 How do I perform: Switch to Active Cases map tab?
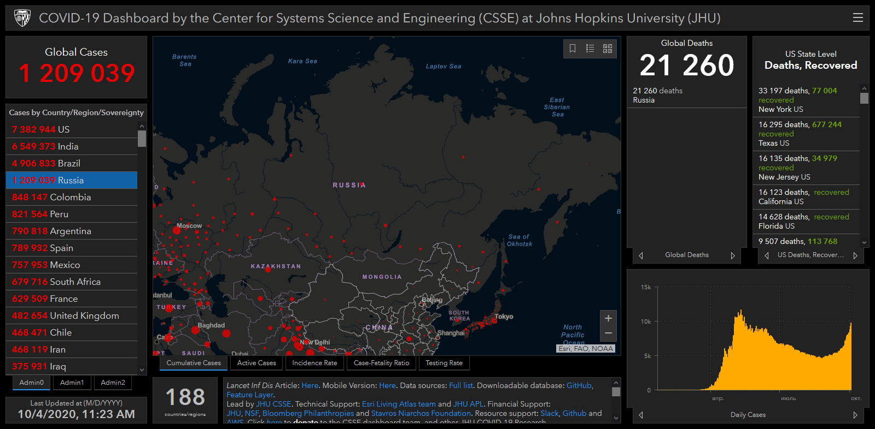(256, 363)
